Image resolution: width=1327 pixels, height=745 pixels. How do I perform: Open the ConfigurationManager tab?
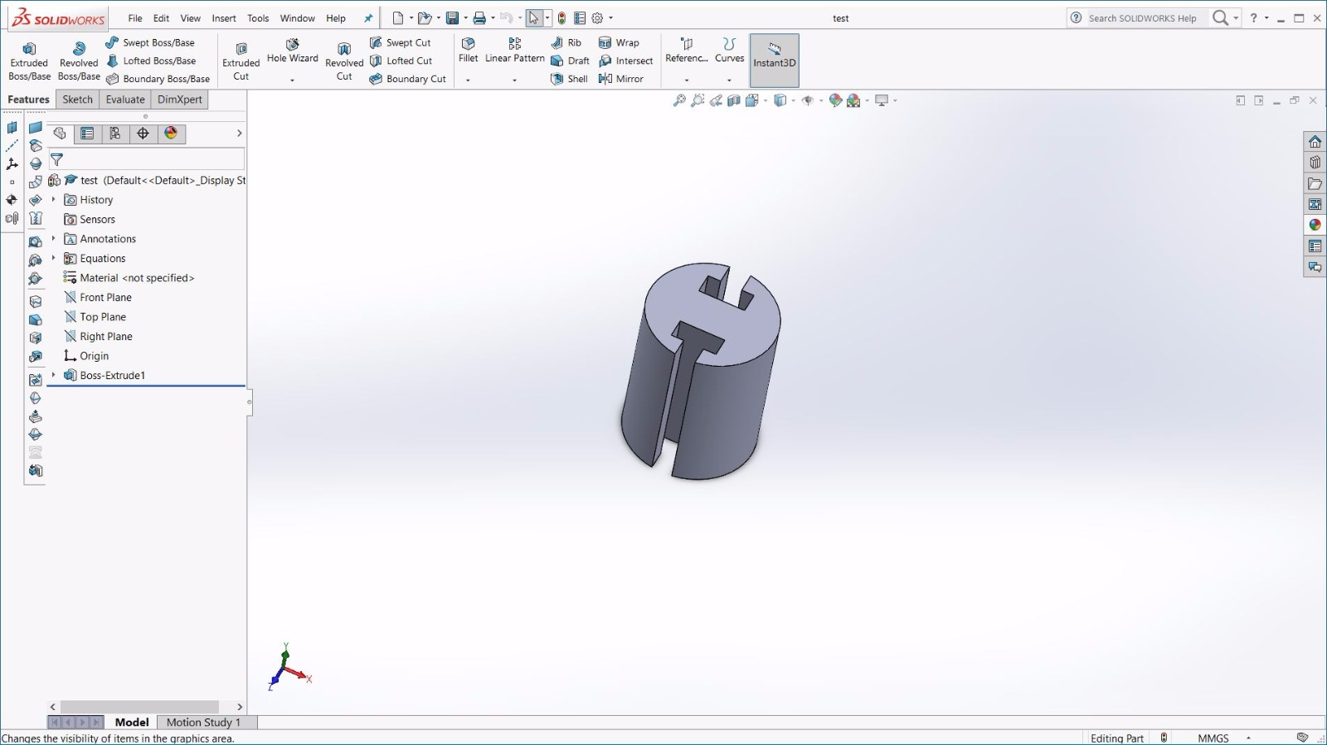pyautogui.click(x=115, y=134)
